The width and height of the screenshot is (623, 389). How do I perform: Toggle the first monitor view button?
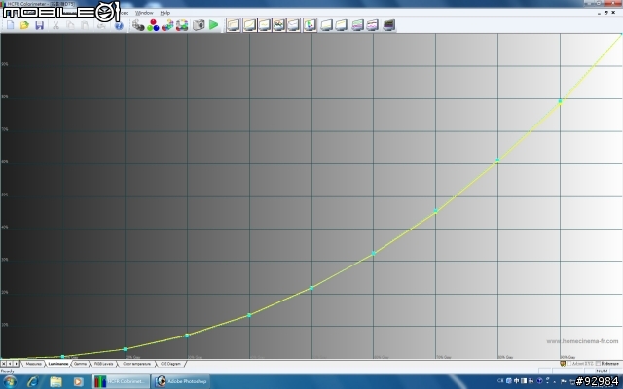(x=234, y=25)
